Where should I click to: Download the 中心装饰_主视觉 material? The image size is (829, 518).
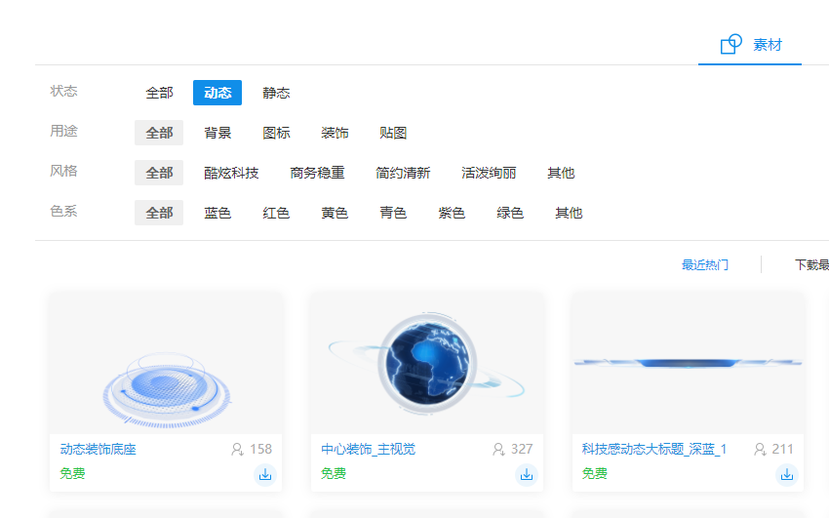pos(527,475)
